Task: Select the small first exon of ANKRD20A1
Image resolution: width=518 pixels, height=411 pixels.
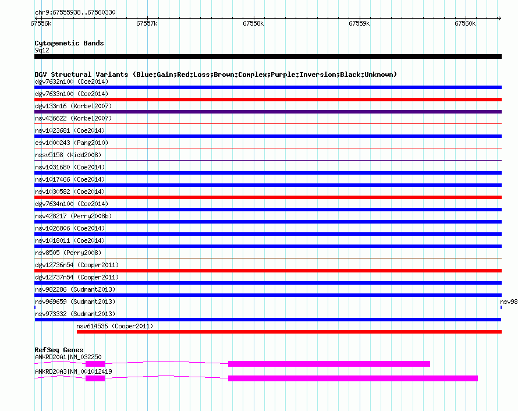Action: (95, 364)
